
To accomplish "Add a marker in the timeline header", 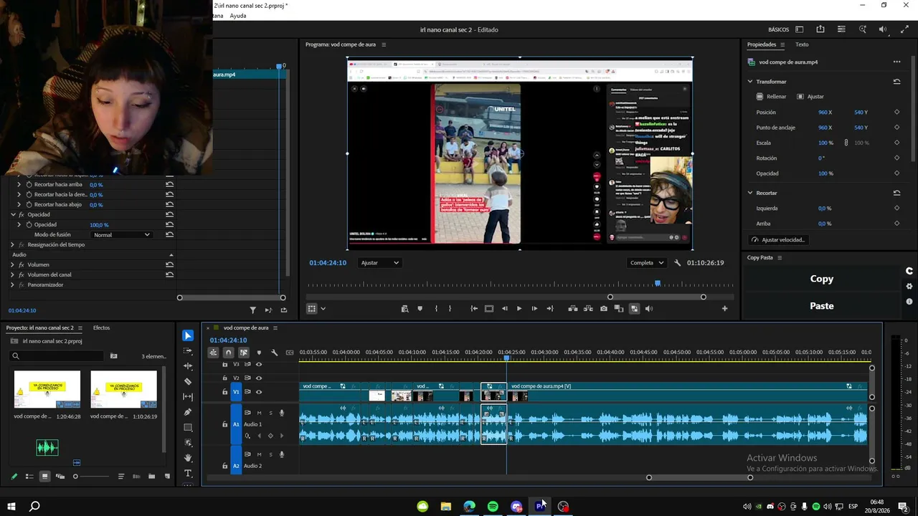I will click(259, 353).
